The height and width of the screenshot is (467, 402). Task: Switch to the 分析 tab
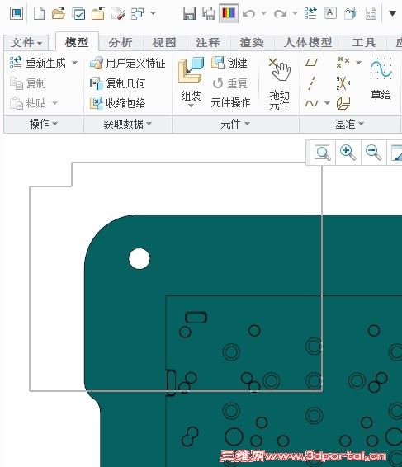click(121, 43)
